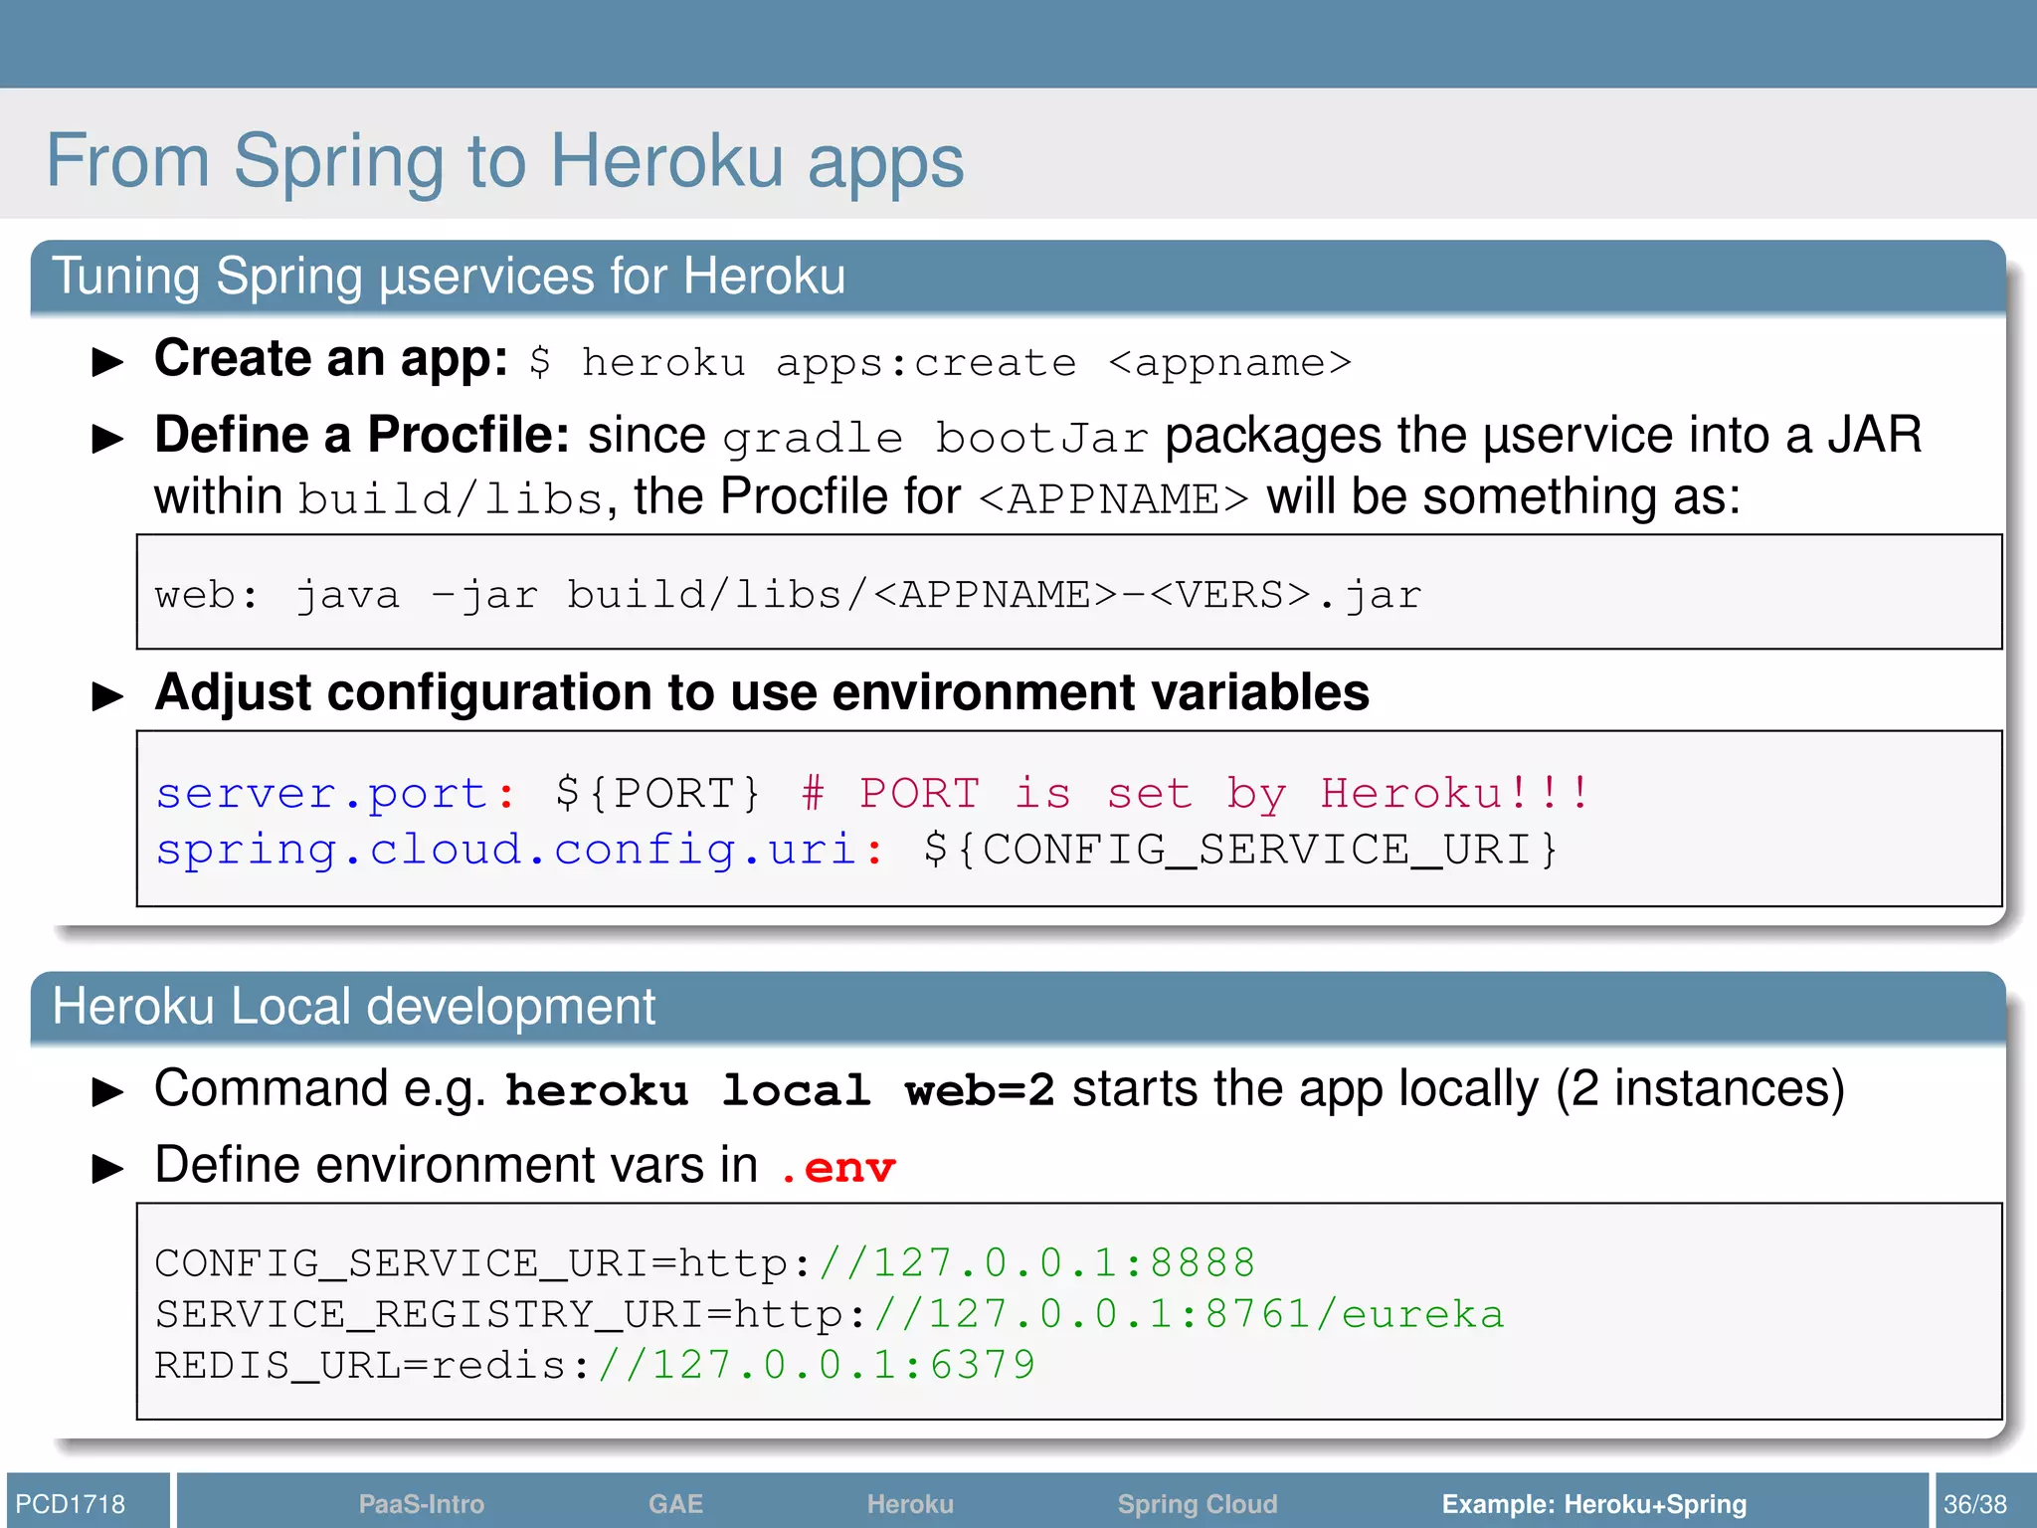Open the Spring Cloud footer section
The image size is (2037, 1528).
(1198, 1503)
